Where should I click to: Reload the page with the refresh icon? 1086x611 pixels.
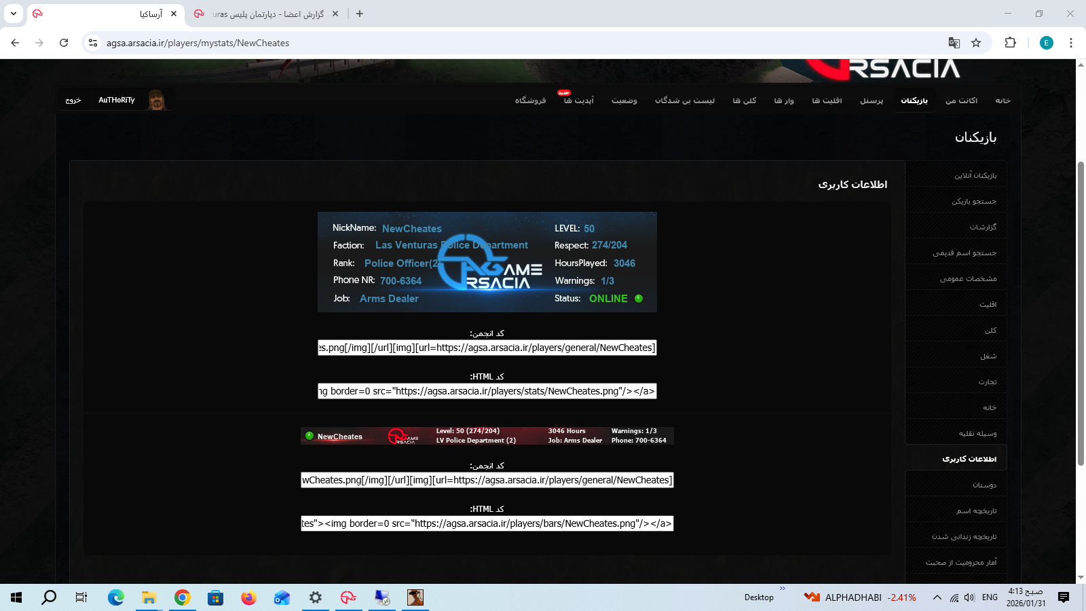click(x=64, y=43)
